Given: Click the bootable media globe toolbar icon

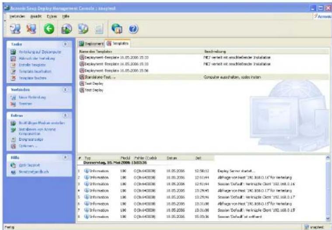Looking at the screenshot, I should coord(83,29).
